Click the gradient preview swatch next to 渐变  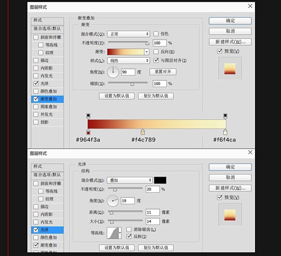click(x=126, y=52)
